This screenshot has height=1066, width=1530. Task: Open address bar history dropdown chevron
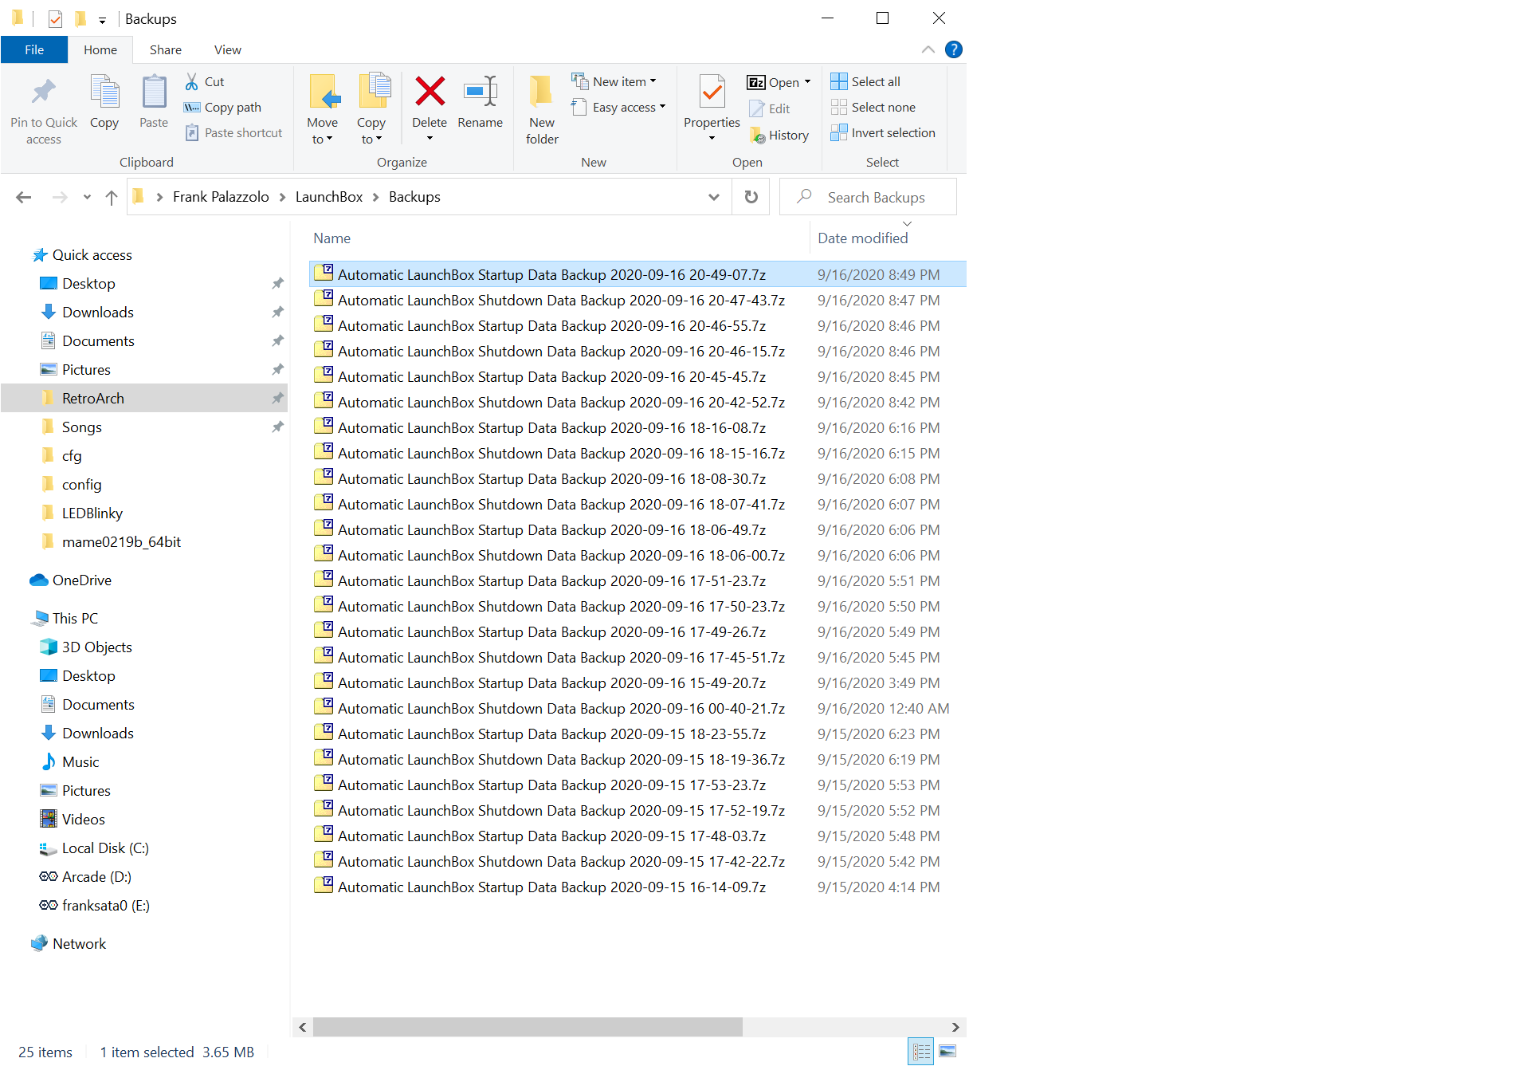click(x=714, y=197)
